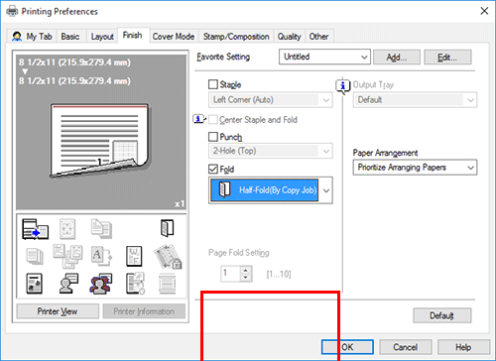Switch to the Basic tab

(70, 37)
